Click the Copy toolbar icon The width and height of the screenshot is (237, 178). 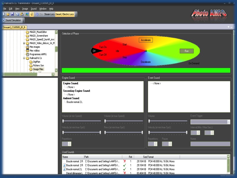tap(17, 14)
